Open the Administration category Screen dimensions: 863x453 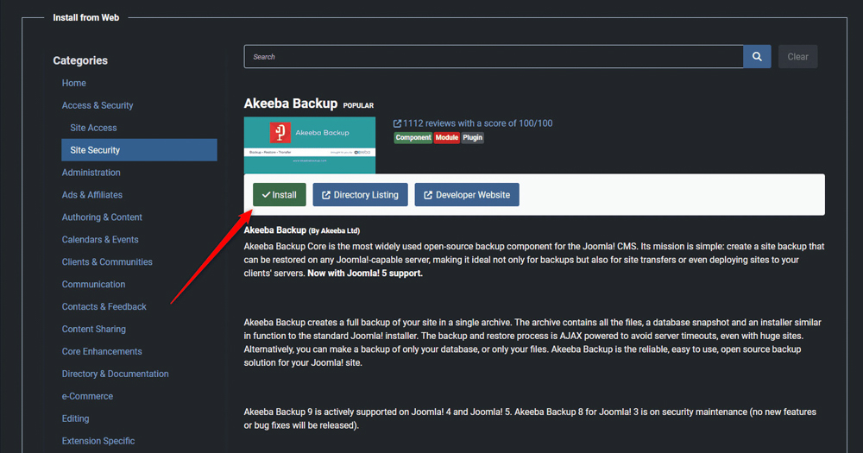[x=91, y=173]
